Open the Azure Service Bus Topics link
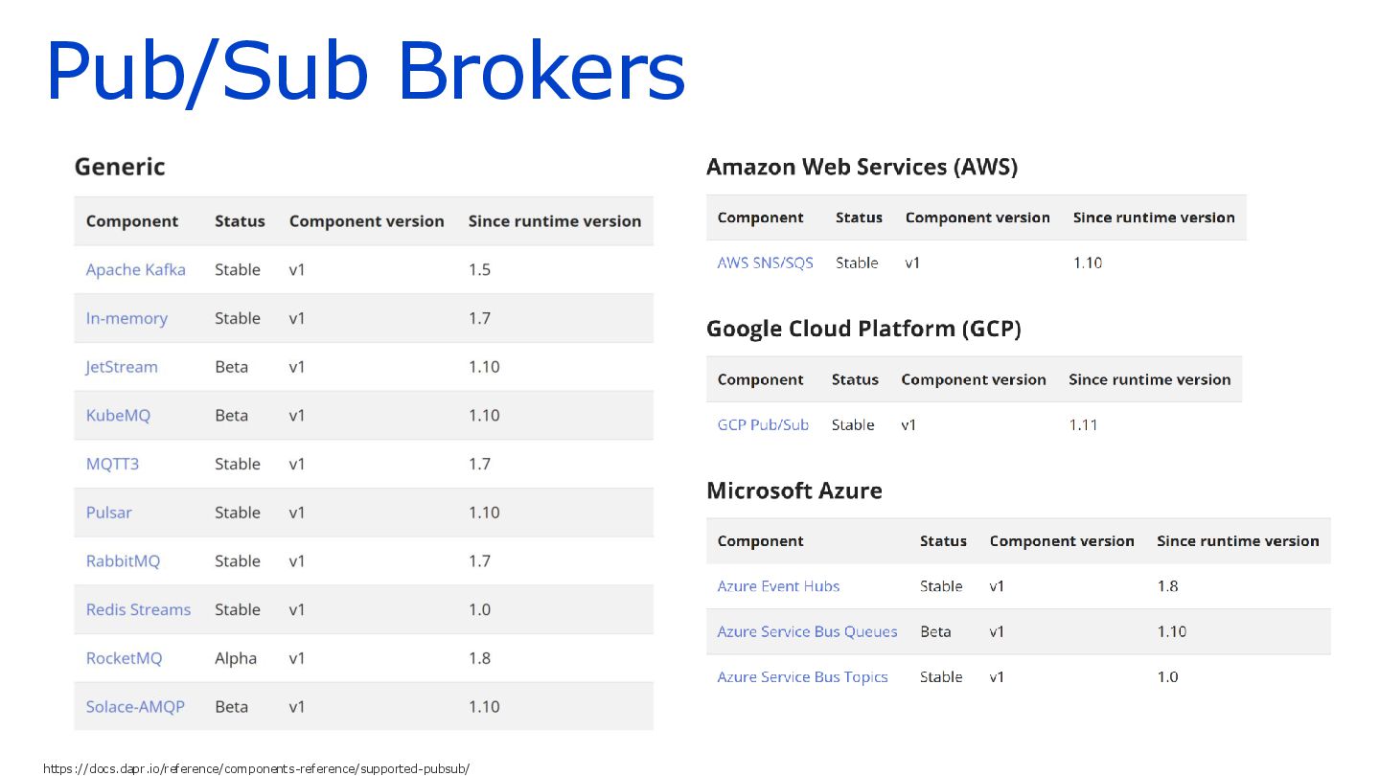1380x776 pixels. [802, 676]
